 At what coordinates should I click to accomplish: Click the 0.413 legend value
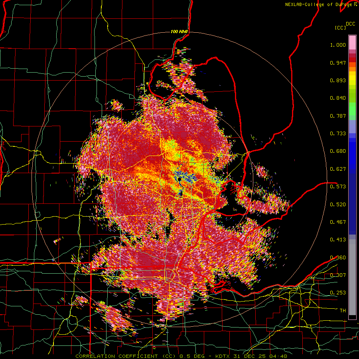(x=338, y=240)
